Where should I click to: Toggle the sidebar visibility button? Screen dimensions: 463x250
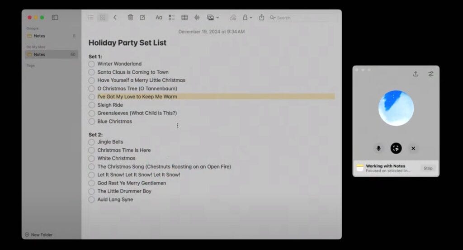[55, 18]
